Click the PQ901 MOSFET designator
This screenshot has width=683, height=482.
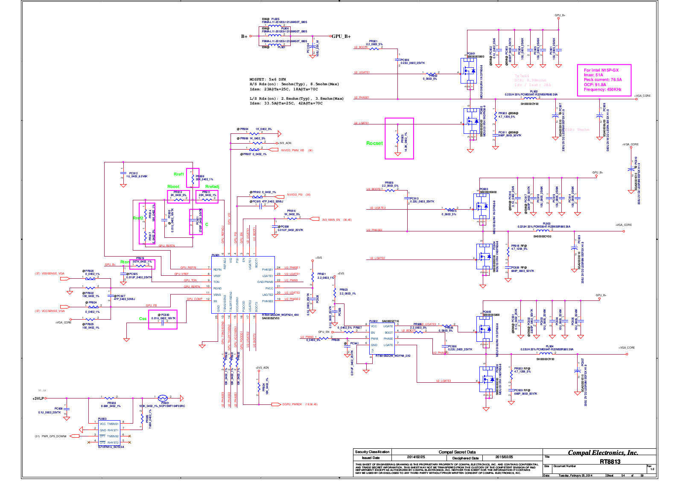tap(471, 54)
